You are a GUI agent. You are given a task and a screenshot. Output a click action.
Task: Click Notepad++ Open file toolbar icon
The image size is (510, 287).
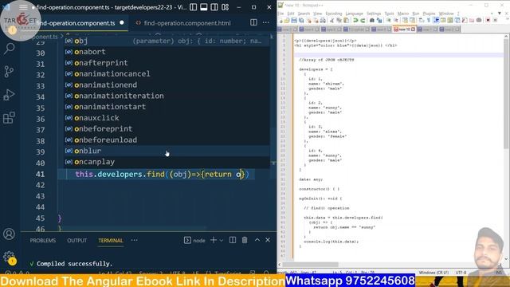coord(287,21)
